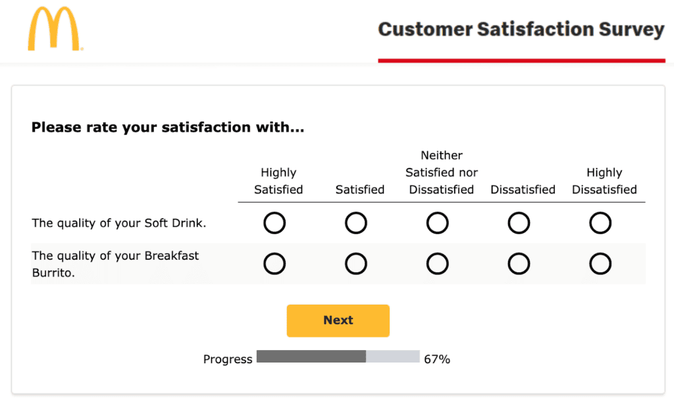
Task: Pick Neither Satisfied nor Dissatisfied for Breakfast Burrito
Action: [438, 264]
